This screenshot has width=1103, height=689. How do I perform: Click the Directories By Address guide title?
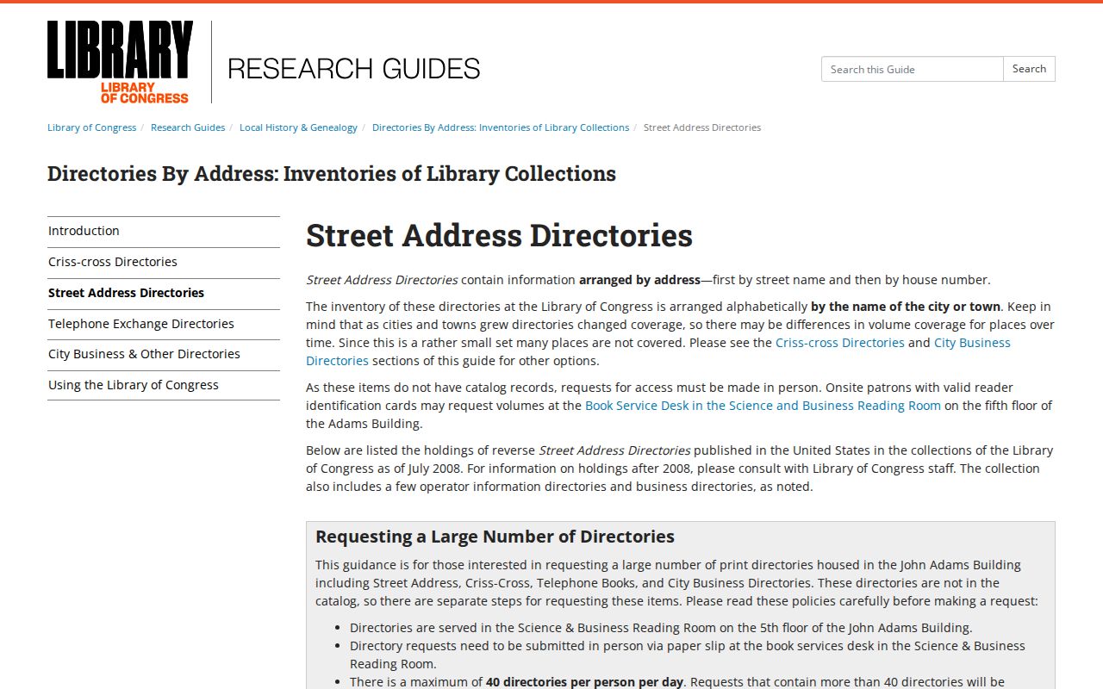(332, 174)
